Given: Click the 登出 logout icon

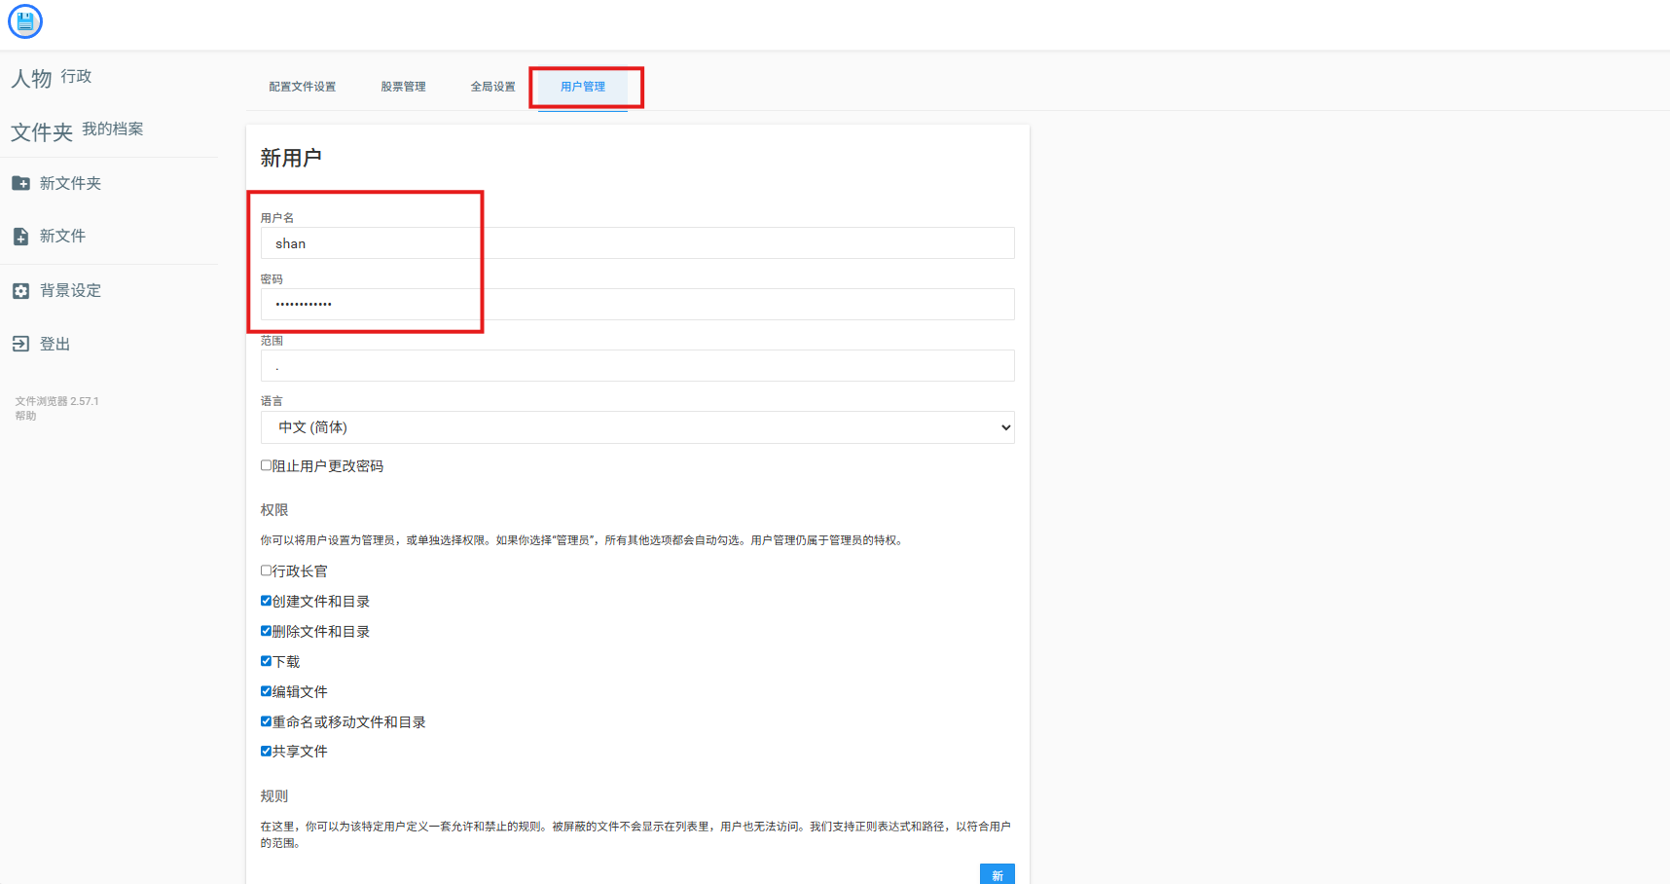Looking at the screenshot, I should pos(20,344).
